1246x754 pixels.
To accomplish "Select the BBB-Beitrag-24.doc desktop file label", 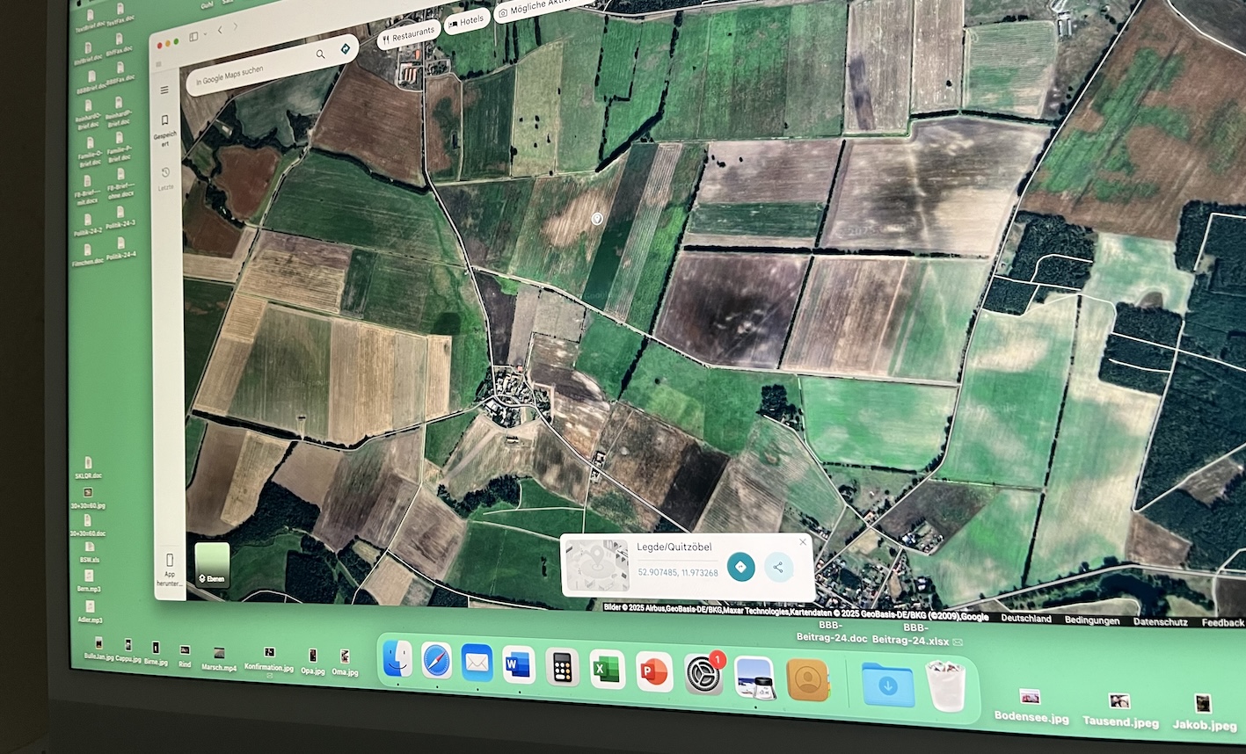I will click(831, 632).
